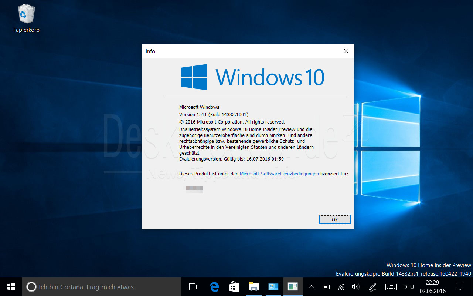Check the battery status icon
Viewport: 473px width, 296px height.
point(326,287)
